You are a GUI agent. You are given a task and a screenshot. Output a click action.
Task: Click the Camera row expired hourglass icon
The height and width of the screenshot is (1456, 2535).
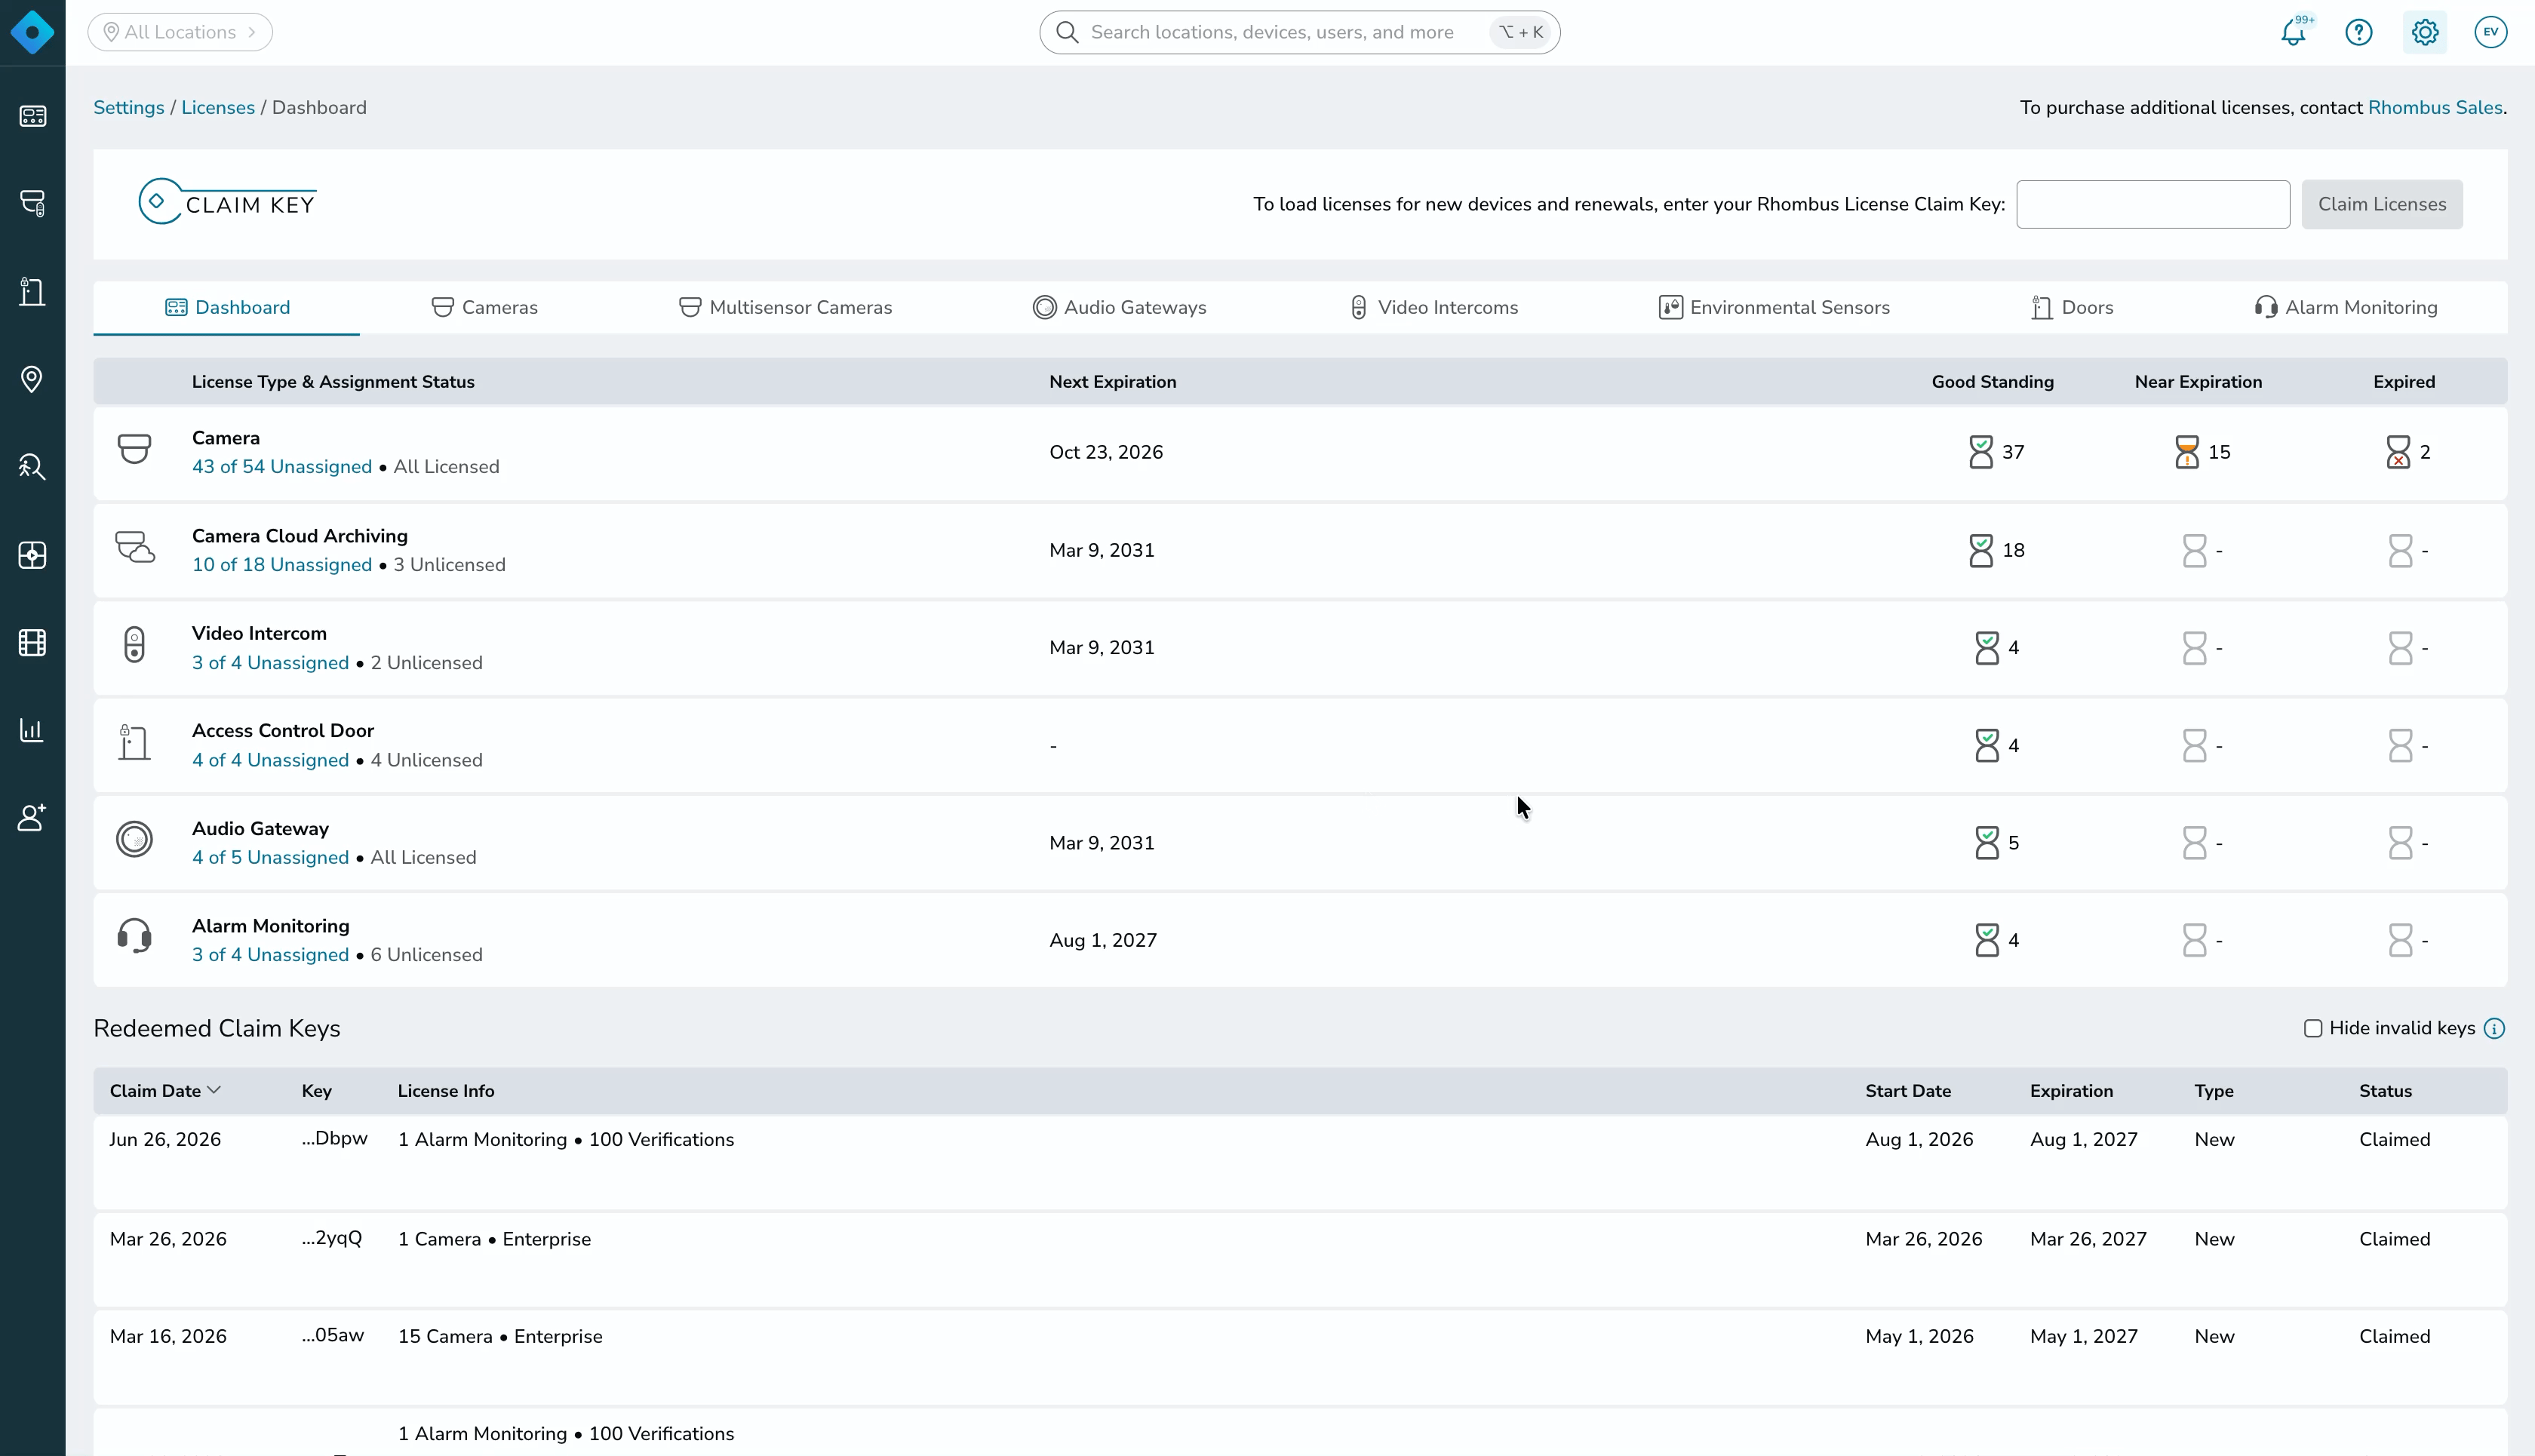coord(2398,452)
